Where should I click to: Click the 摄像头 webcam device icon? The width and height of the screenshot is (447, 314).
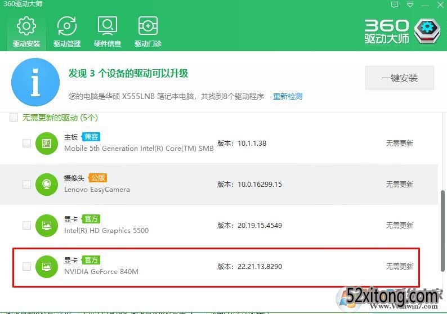click(47, 185)
